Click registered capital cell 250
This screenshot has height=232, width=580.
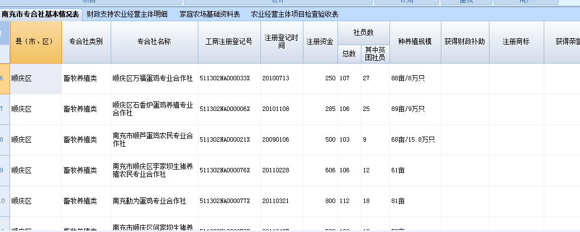coord(320,78)
